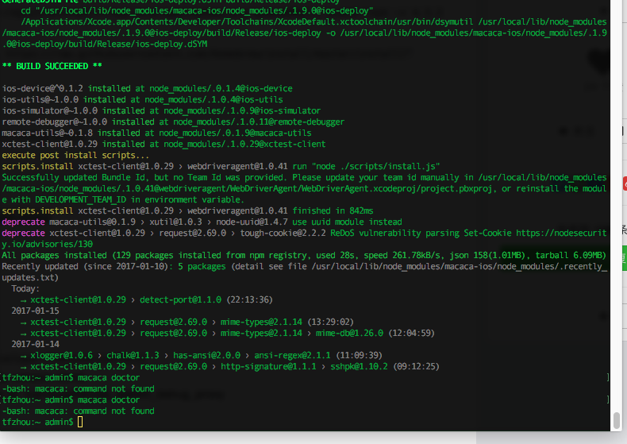
Task: Click 'macaca-utils@~0.1.8 installed' line
Action: pyautogui.click(x=157, y=133)
